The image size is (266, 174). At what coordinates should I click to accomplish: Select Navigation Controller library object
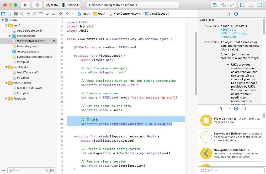[x=231, y=153]
